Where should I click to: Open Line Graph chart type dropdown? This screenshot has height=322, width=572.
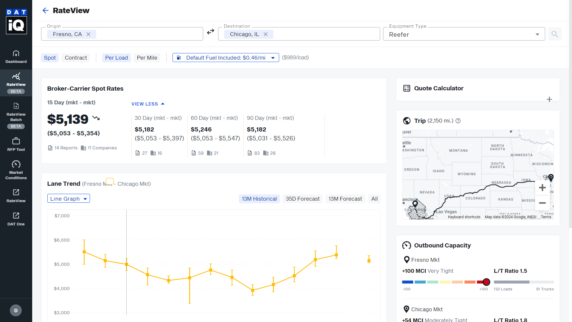[x=69, y=199]
